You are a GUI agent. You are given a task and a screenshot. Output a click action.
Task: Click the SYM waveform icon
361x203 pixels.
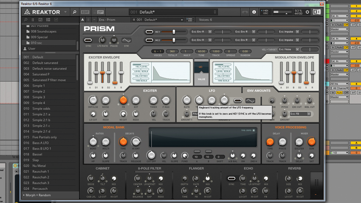(x=127, y=40)
